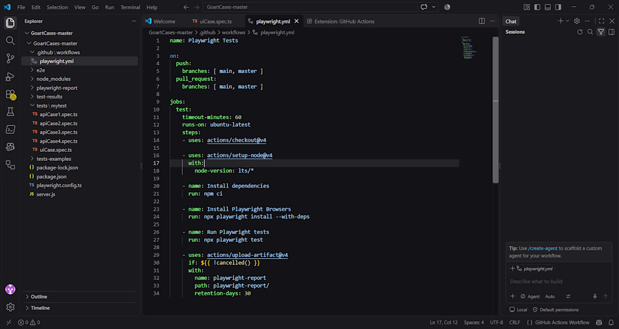Collapse the .github\workflows folder
619x329 pixels.
pos(33,52)
